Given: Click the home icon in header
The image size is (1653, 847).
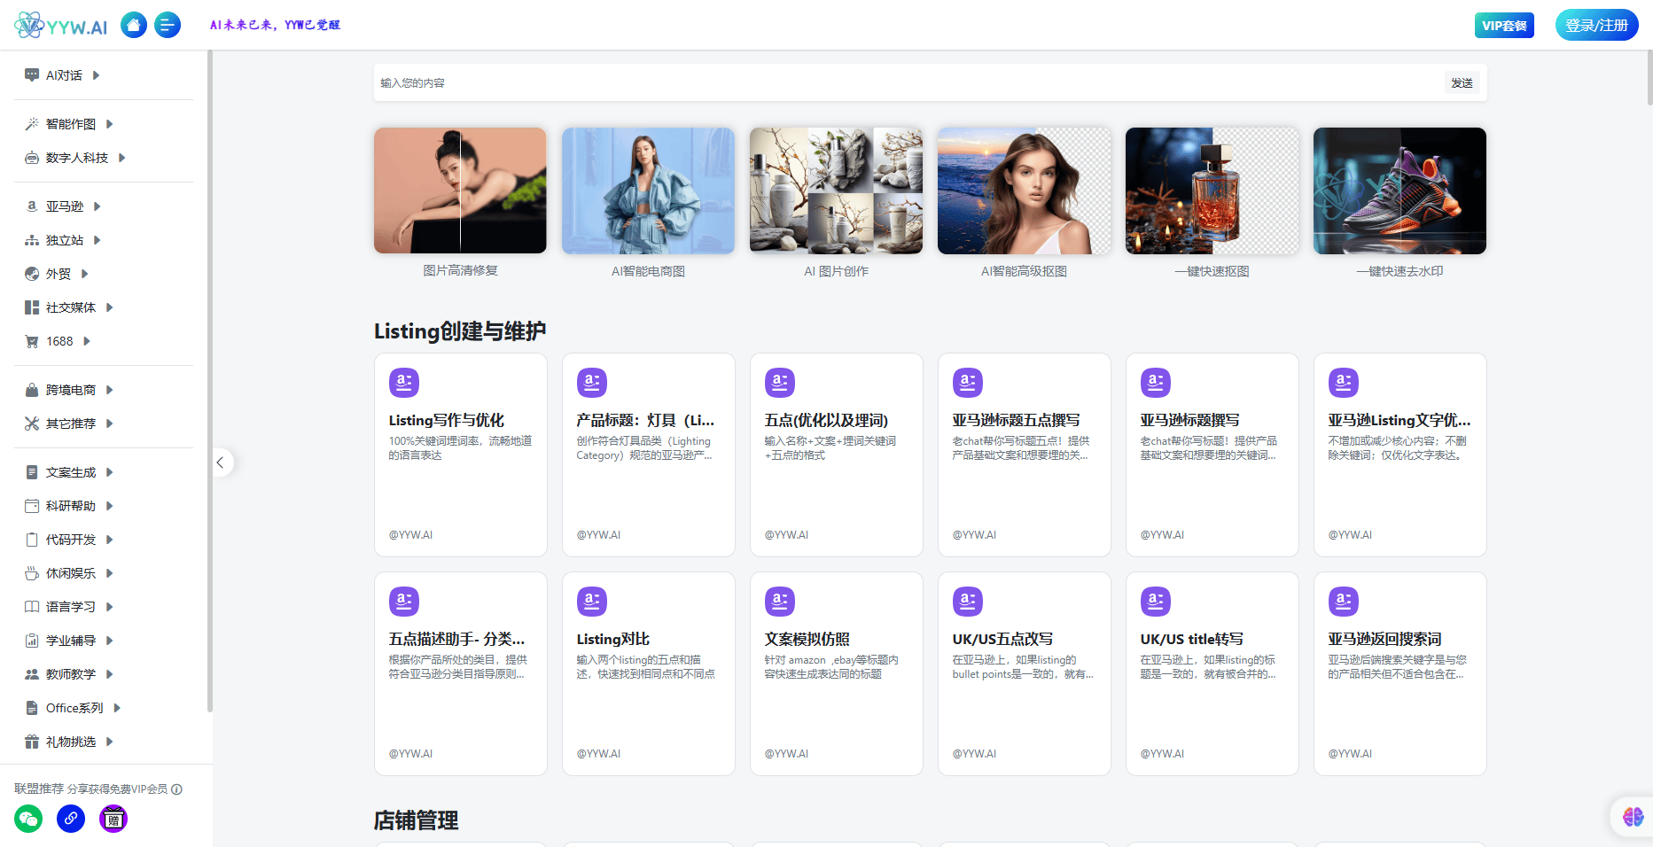Looking at the screenshot, I should [134, 25].
